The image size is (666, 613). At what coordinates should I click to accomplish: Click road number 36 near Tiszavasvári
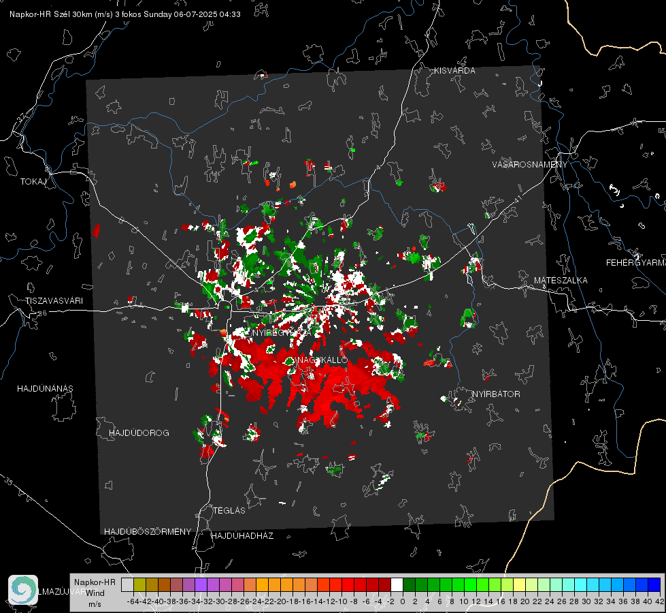(42, 313)
